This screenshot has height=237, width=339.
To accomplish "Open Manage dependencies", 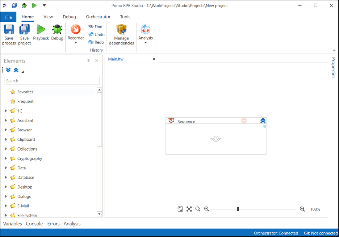I will coord(121,30).
